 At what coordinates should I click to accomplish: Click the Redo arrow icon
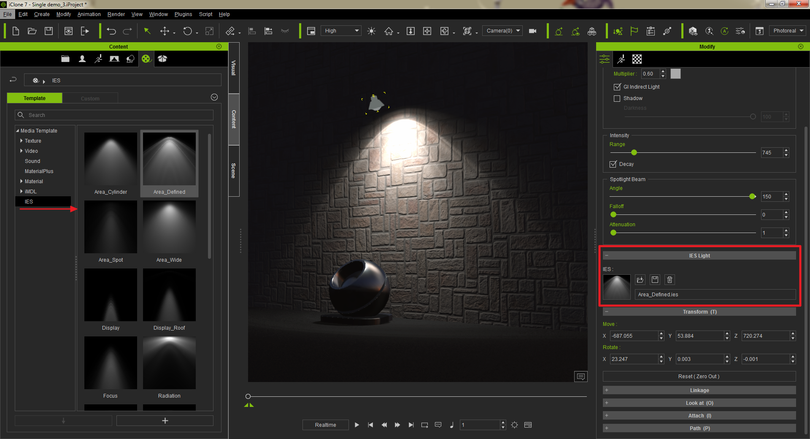(127, 31)
